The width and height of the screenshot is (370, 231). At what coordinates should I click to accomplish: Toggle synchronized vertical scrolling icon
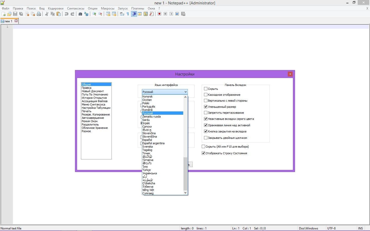coord(108,14)
